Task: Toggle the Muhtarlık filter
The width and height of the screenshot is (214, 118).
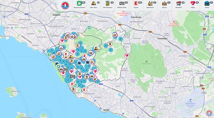Action: (x=179, y=5)
